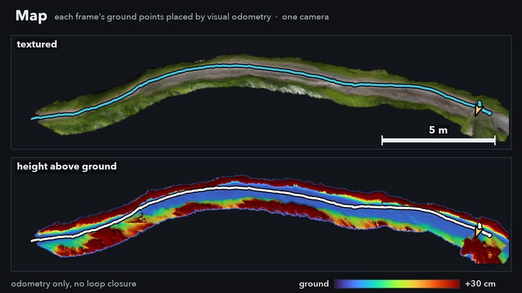Click the orange camera marker in textured map

click(x=478, y=110)
